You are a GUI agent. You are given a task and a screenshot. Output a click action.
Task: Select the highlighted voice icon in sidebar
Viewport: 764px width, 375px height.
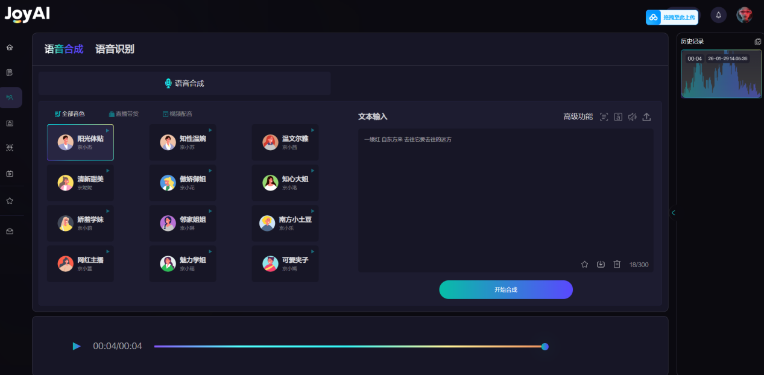point(10,97)
